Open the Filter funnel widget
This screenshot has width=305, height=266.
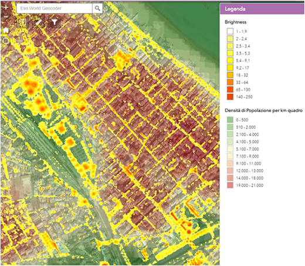55,22
